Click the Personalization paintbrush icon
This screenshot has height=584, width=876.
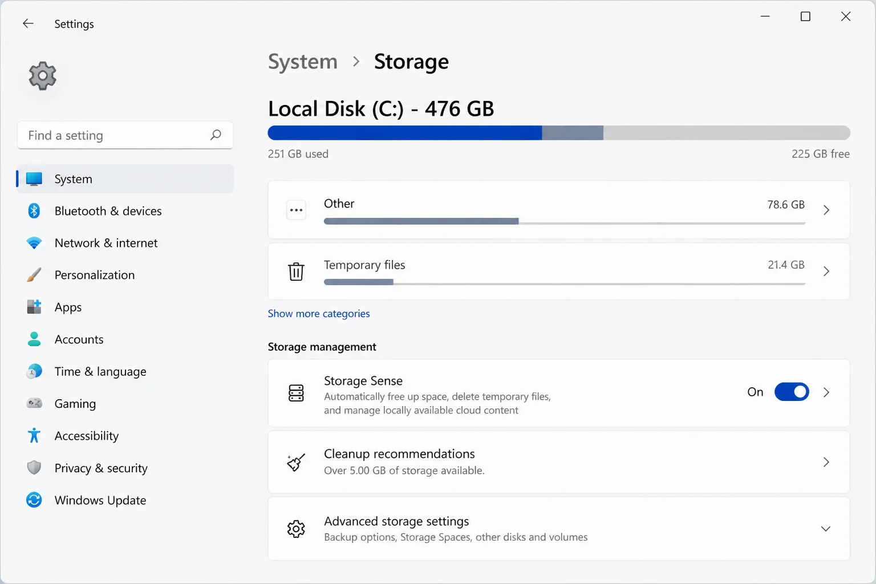[x=34, y=275]
